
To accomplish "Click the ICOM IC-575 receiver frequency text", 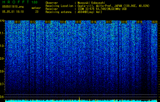I will (102, 9).
